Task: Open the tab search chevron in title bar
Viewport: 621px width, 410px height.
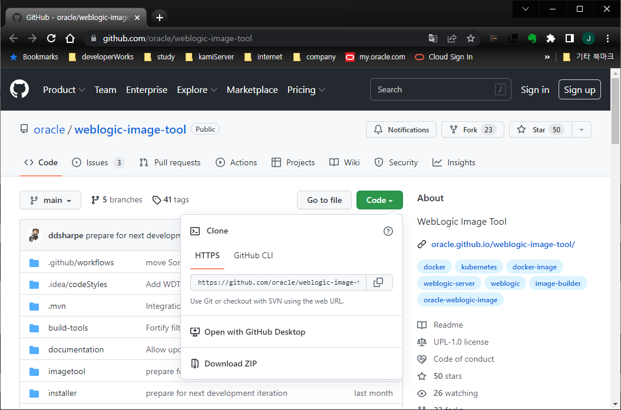Action: (526, 9)
